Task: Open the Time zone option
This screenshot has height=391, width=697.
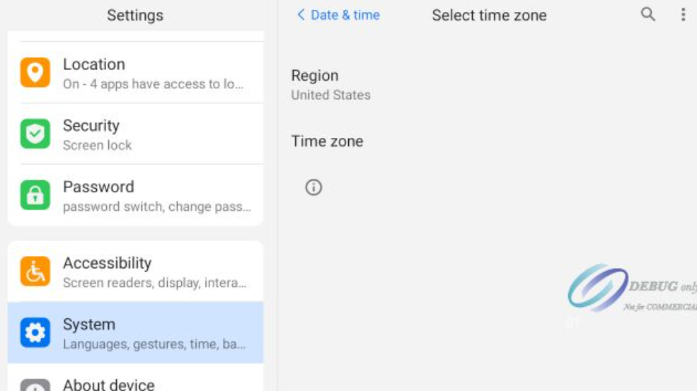Action: pyautogui.click(x=327, y=141)
